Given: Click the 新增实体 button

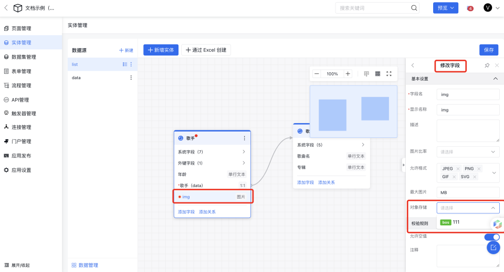Looking at the screenshot, I should (161, 50).
